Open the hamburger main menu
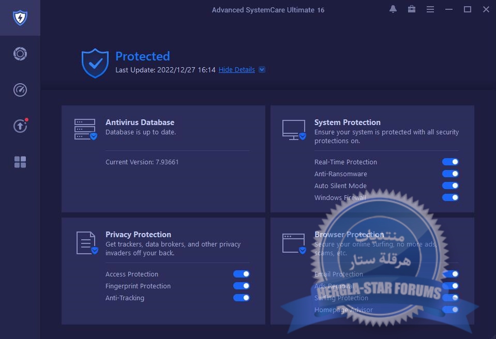Viewport: 496px width, 339px height. tap(430, 9)
